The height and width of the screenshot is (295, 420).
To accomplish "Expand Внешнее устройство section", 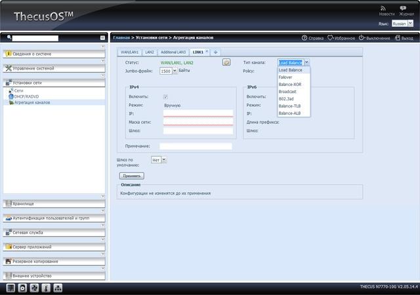I will click(x=54, y=276).
